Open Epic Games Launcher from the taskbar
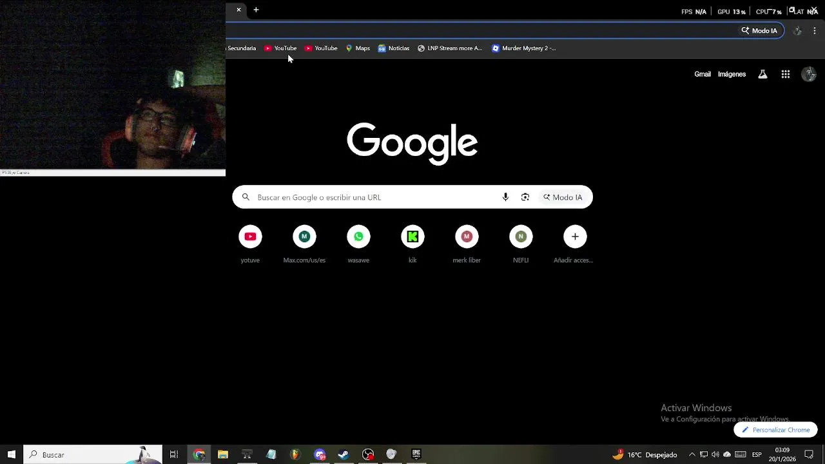The image size is (825, 464). click(416, 454)
